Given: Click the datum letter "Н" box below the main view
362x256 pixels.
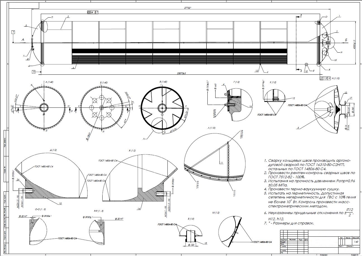Looking at the screenshot, I should point(34,72).
